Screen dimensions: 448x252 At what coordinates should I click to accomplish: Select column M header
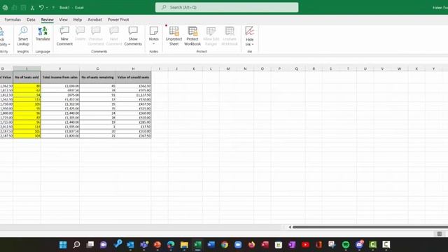click(x=228, y=69)
